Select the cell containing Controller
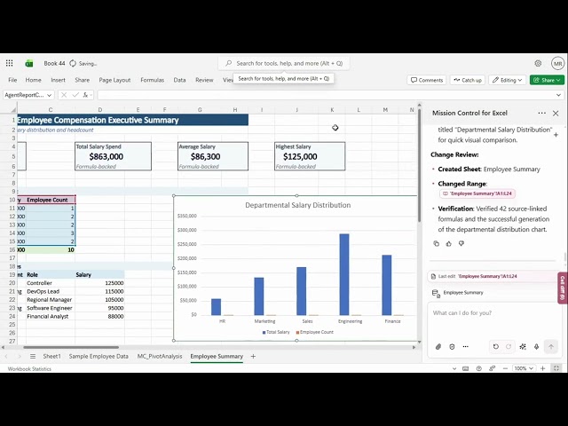The width and height of the screenshot is (568, 426). click(51, 283)
